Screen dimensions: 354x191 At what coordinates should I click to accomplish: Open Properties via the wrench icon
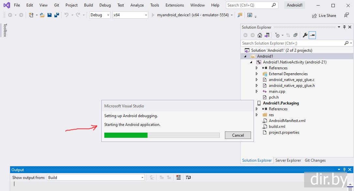[305, 35]
